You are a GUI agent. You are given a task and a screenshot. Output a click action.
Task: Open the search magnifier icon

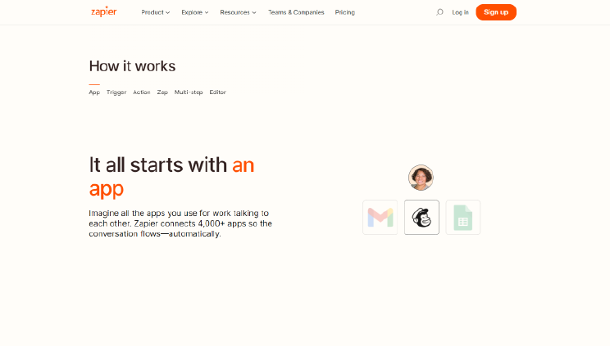tap(439, 12)
